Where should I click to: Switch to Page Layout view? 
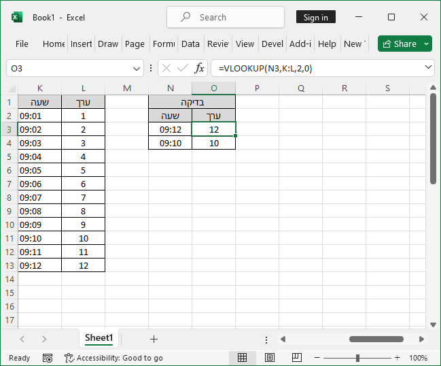[270, 358]
